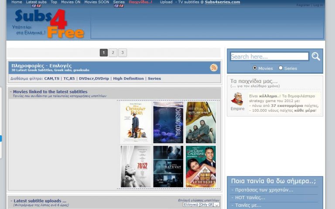Open the Ταινίες με link
335x209 pixels.
coord(248,205)
